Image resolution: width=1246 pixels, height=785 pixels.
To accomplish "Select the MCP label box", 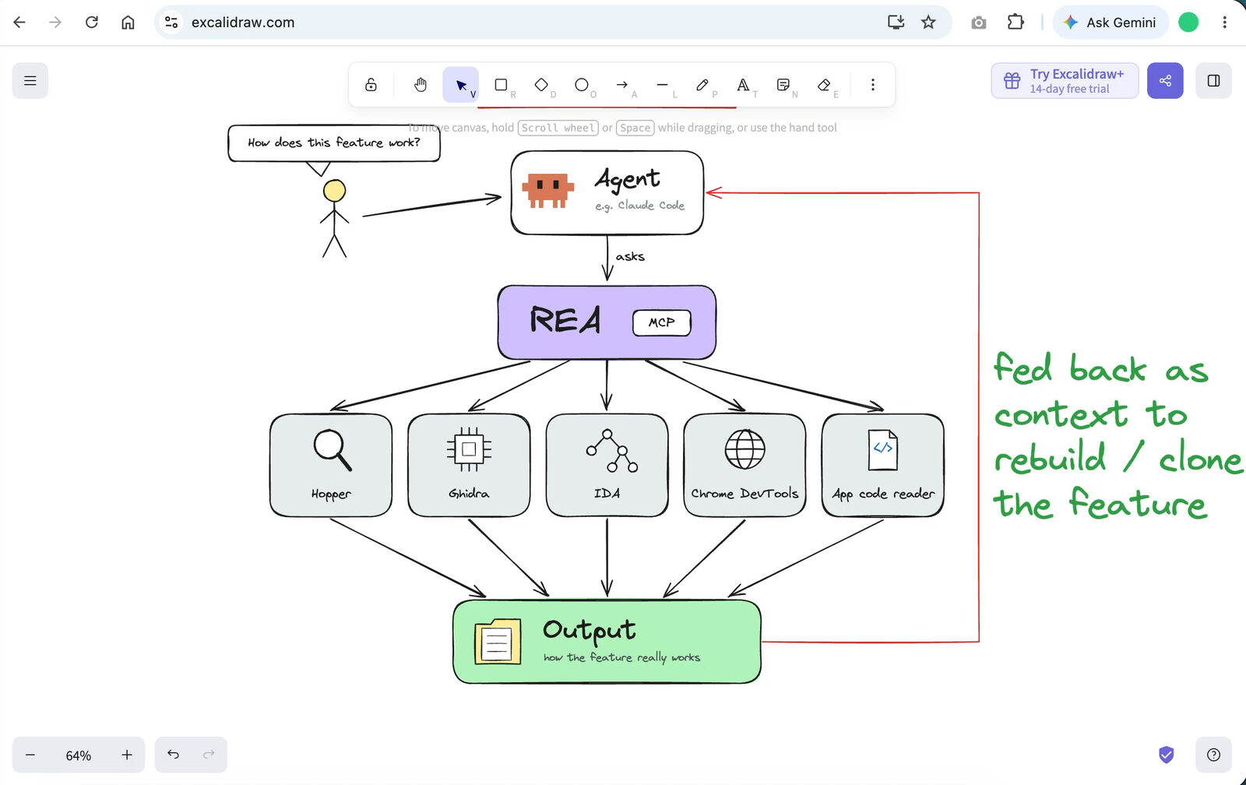I will (x=662, y=322).
